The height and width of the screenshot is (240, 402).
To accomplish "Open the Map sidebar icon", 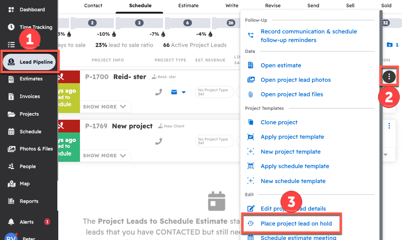I will click(x=11, y=184).
